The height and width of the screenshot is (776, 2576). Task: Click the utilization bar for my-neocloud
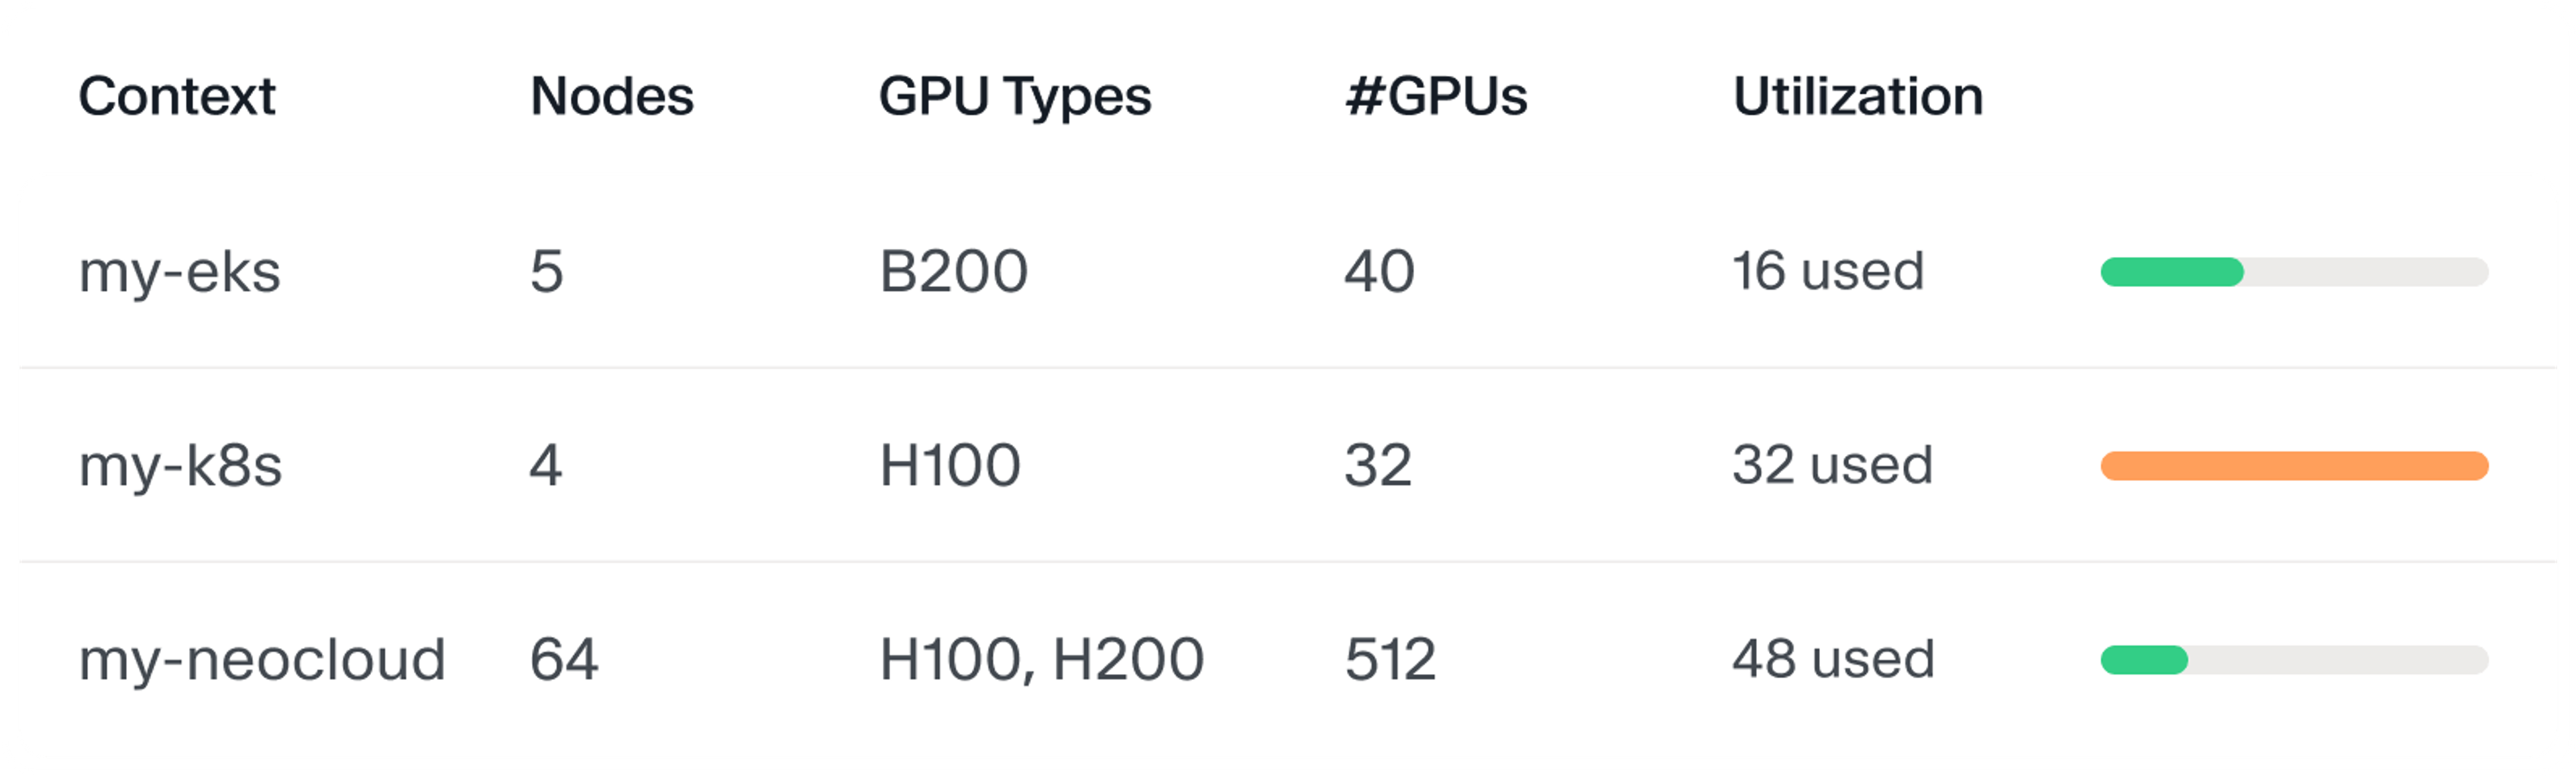click(2294, 660)
